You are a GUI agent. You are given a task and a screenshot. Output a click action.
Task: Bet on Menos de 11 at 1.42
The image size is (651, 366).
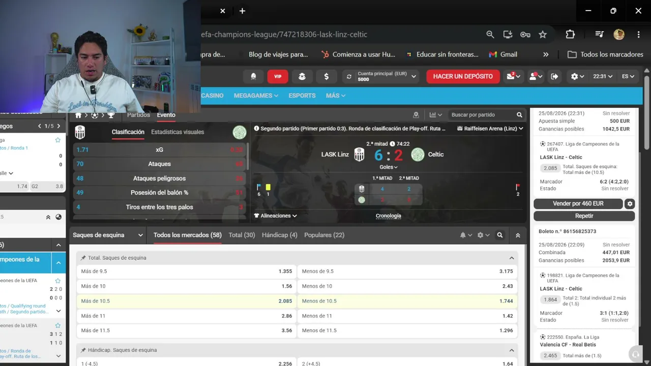pyautogui.click(x=407, y=316)
